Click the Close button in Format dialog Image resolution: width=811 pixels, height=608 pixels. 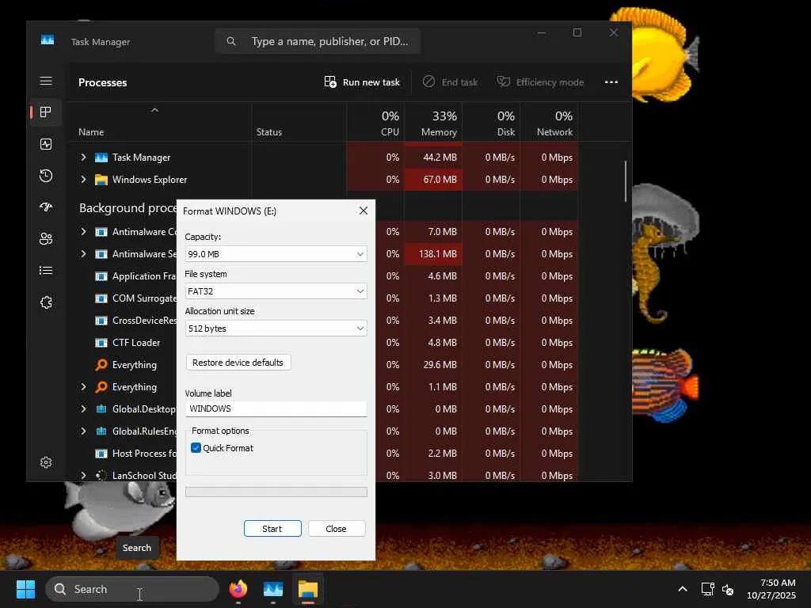pyautogui.click(x=336, y=528)
